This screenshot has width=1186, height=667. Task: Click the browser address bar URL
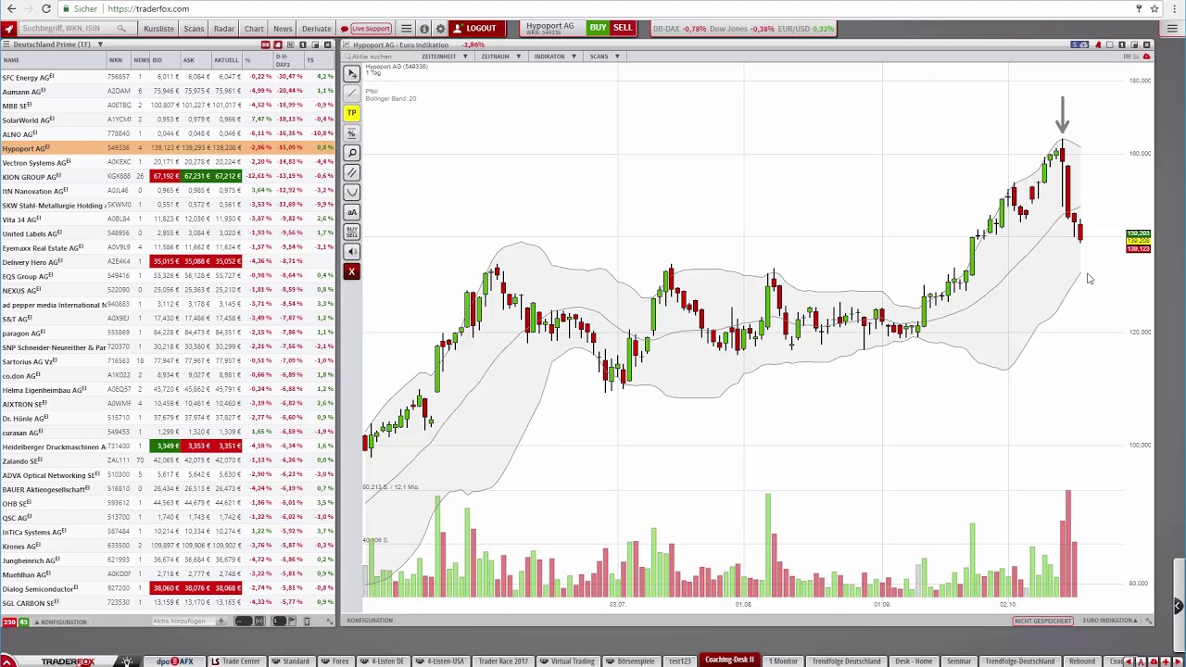148,8
